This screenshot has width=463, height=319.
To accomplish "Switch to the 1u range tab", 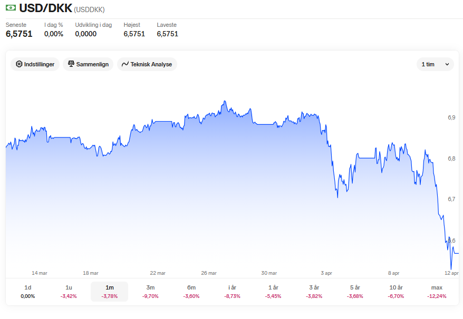I will (69, 292).
